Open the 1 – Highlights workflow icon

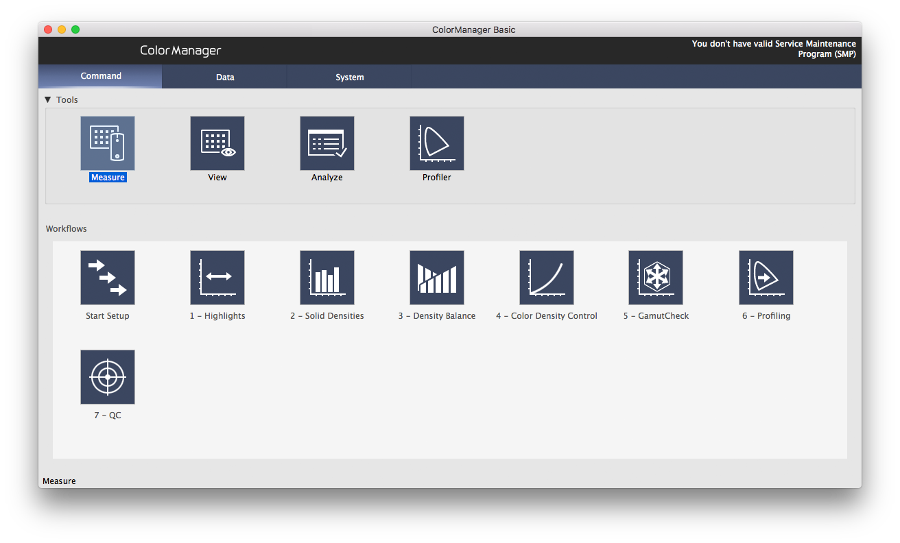217,278
